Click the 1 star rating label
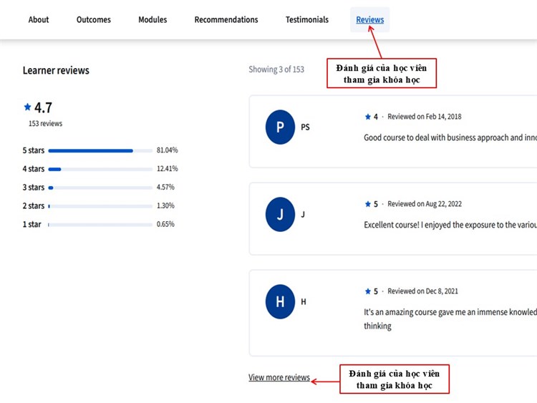The width and height of the screenshot is (537, 403). [x=32, y=225]
